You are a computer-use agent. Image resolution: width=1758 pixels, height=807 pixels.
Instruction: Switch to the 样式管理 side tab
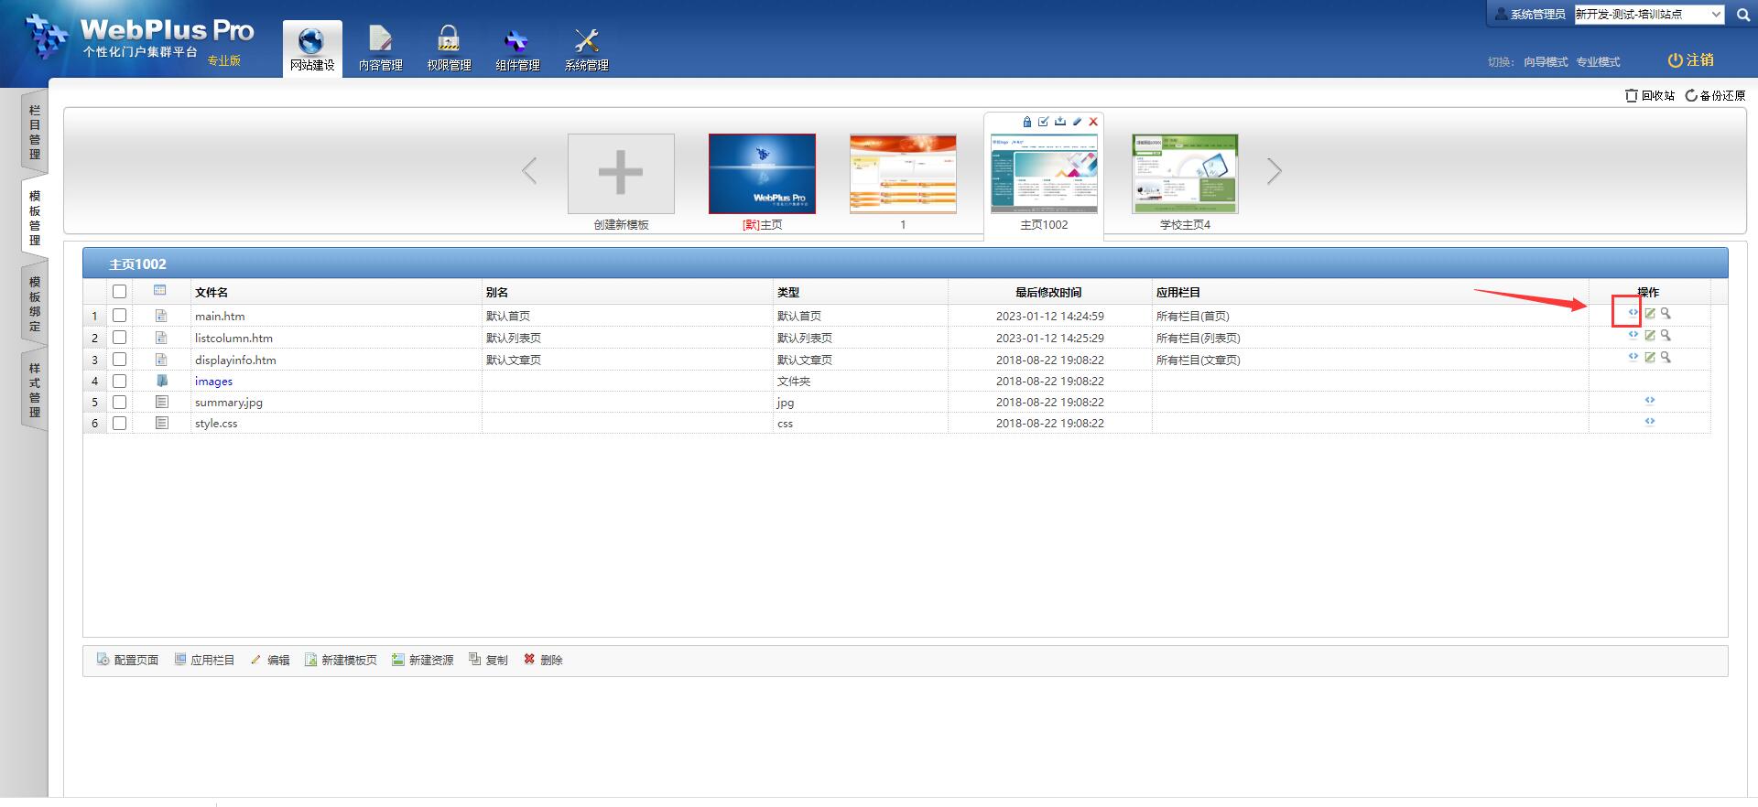(x=35, y=390)
